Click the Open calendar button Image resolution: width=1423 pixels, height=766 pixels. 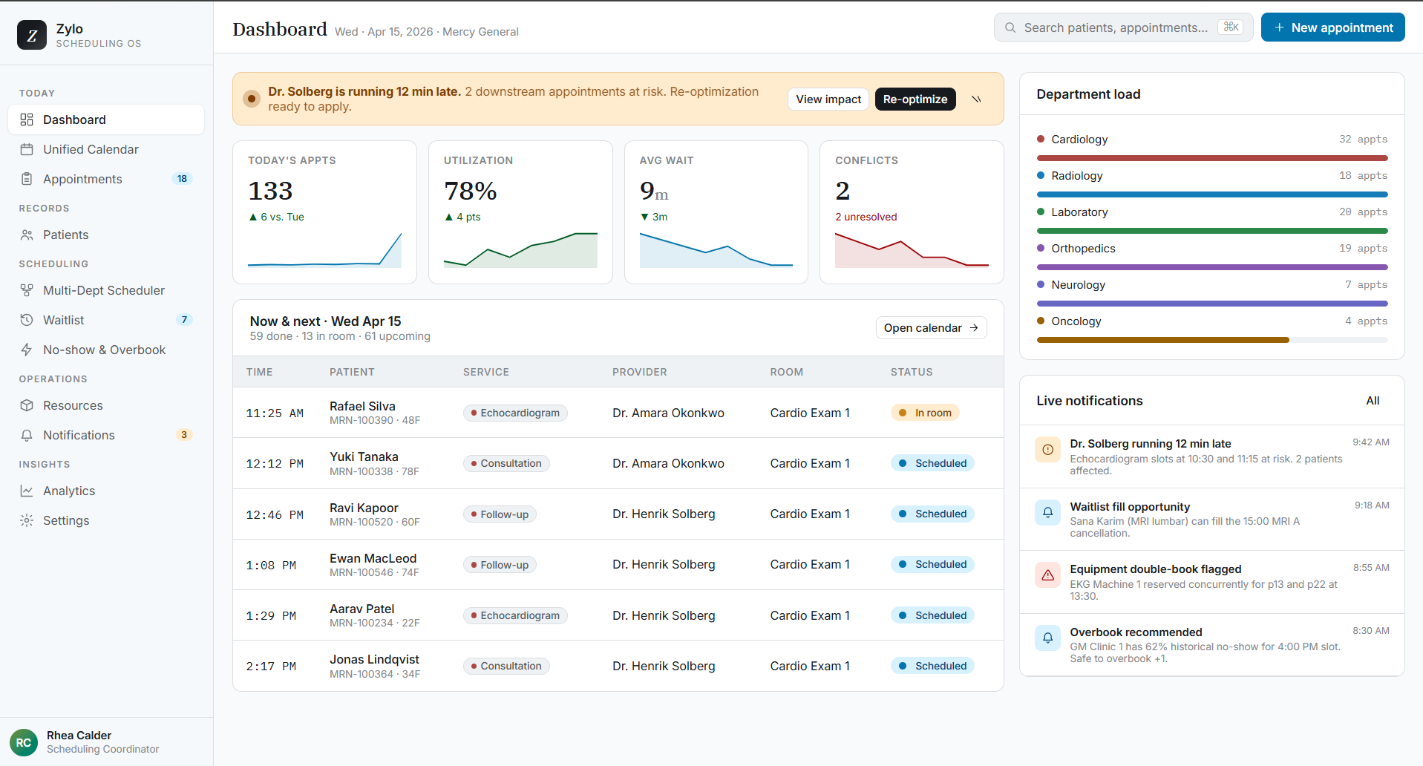931,328
